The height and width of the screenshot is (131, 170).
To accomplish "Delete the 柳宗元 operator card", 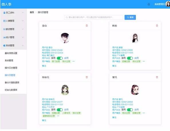I will (x=87, y=77).
